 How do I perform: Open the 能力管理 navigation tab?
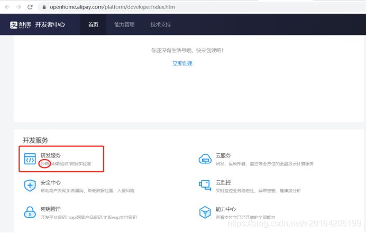(x=124, y=25)
